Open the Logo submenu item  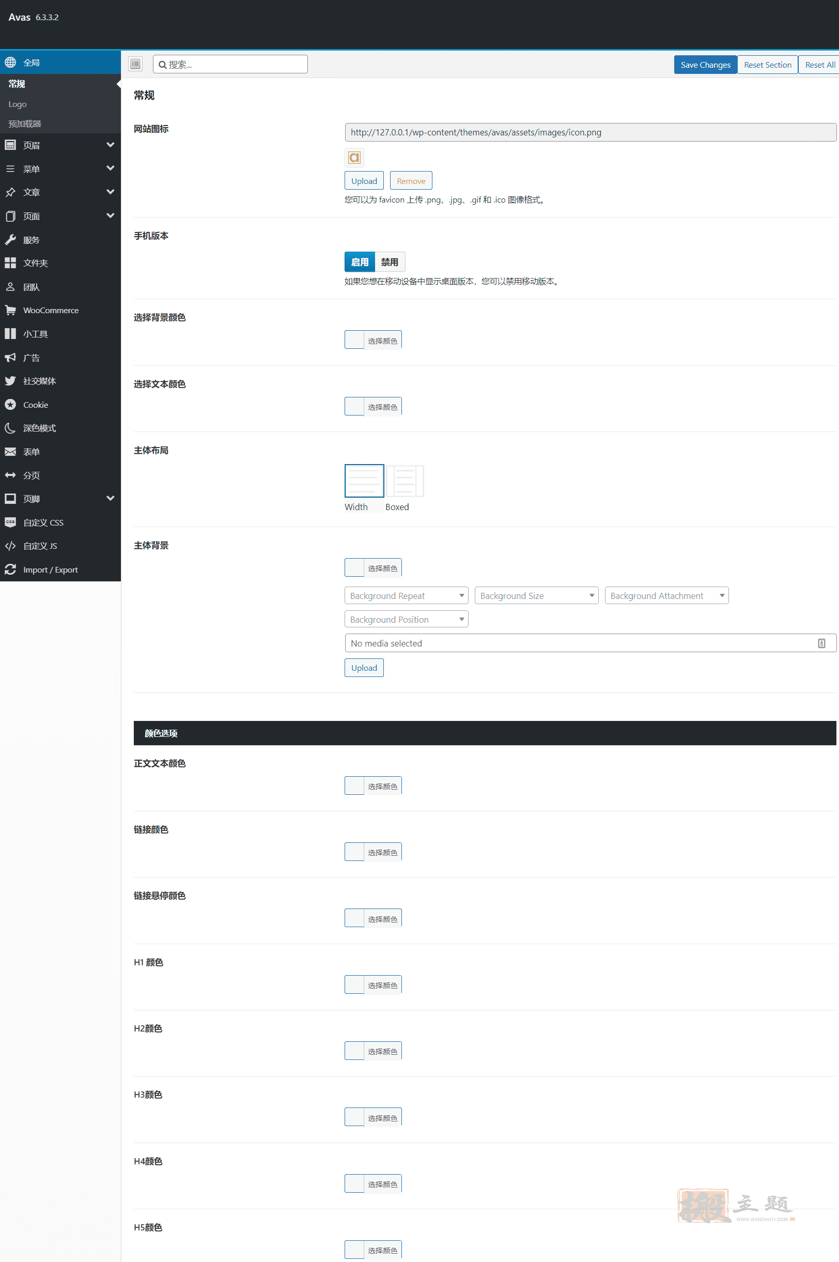[x=60, y=104]
